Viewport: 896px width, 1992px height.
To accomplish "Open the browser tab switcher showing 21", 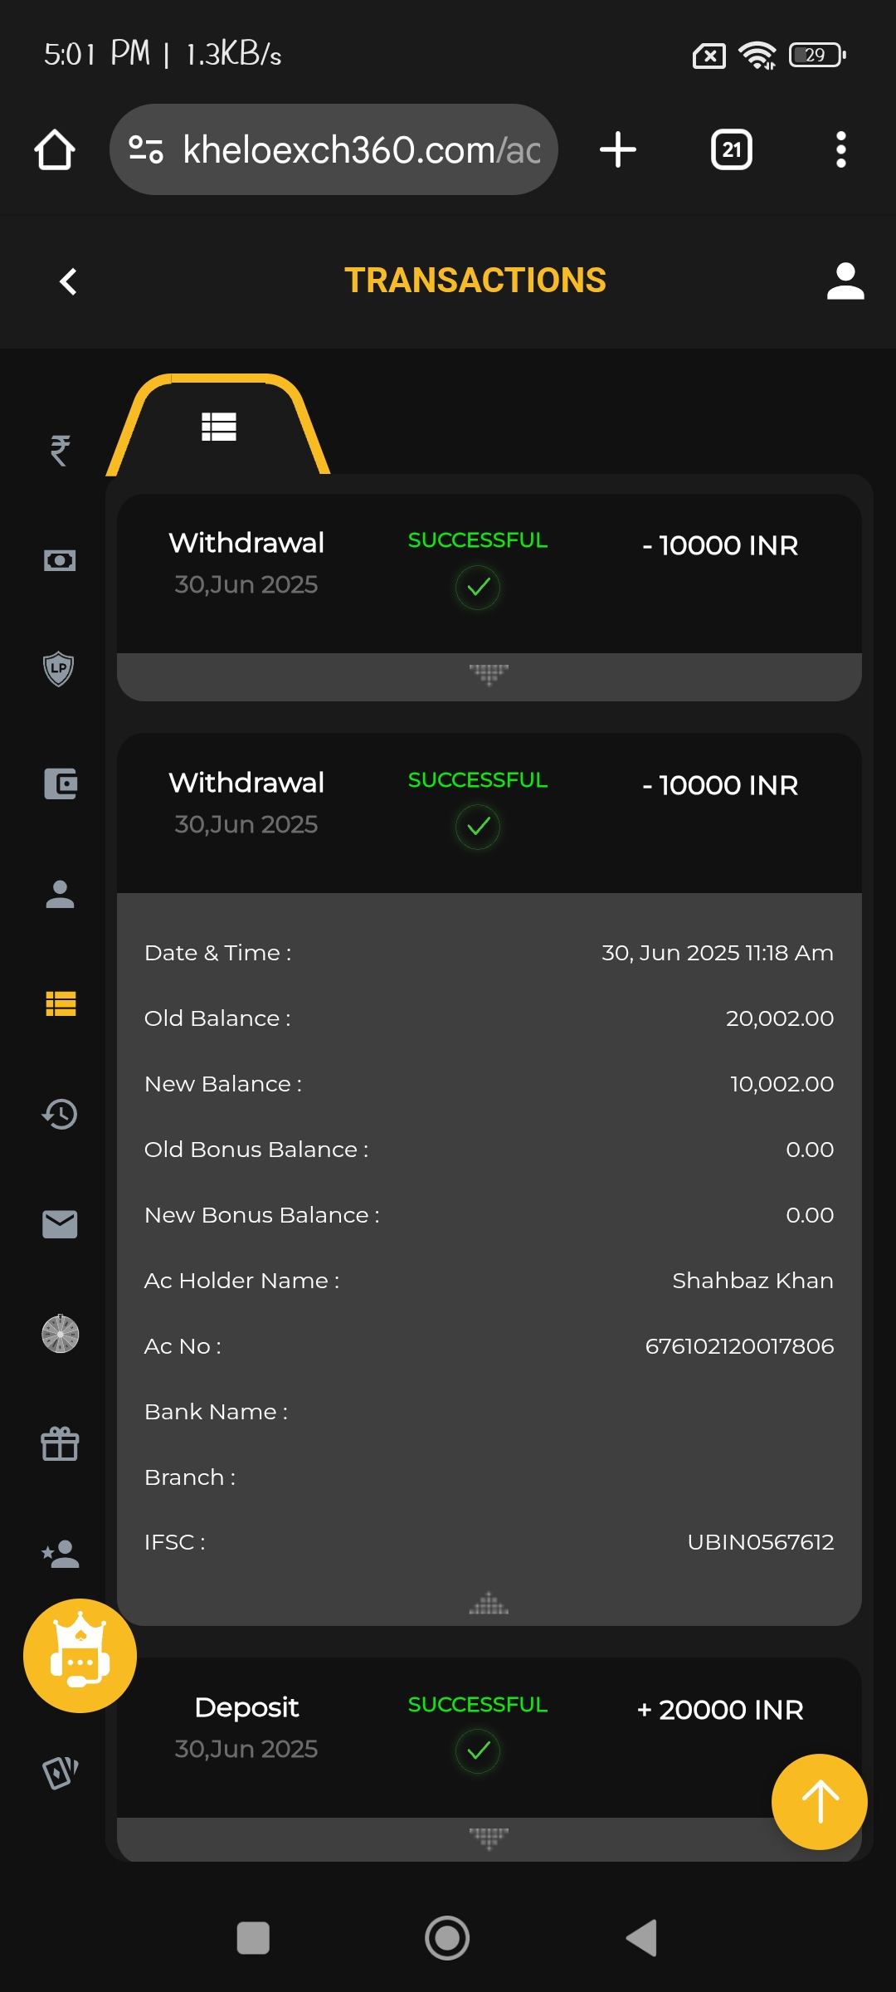I will [731, 150].
